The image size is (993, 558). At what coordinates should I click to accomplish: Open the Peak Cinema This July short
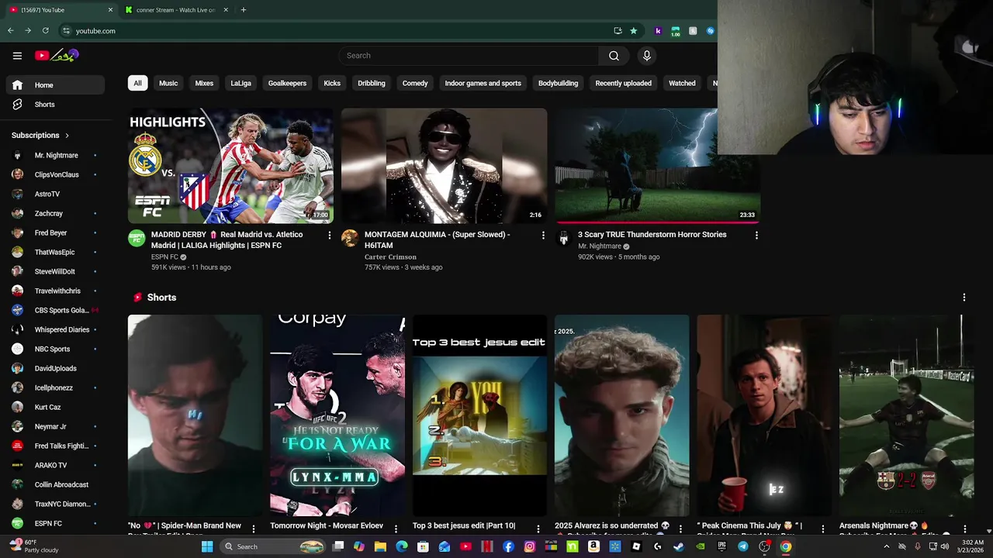(x=764, y=415)
